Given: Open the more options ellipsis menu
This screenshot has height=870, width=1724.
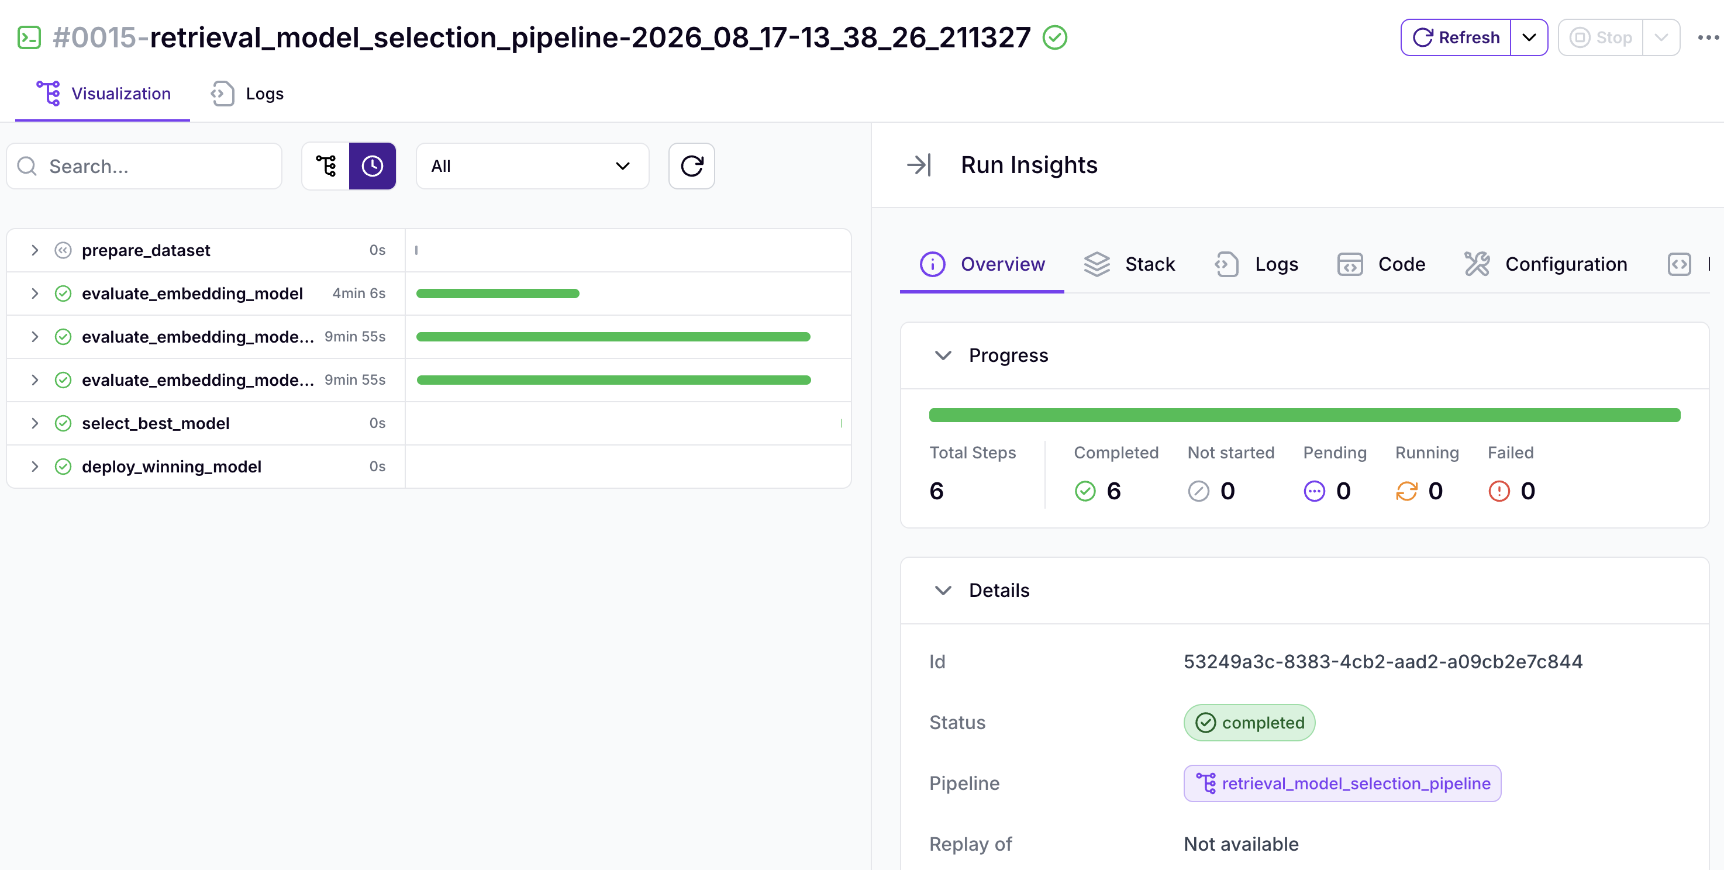Looking at the screenshot, I should click(1708, 37).
